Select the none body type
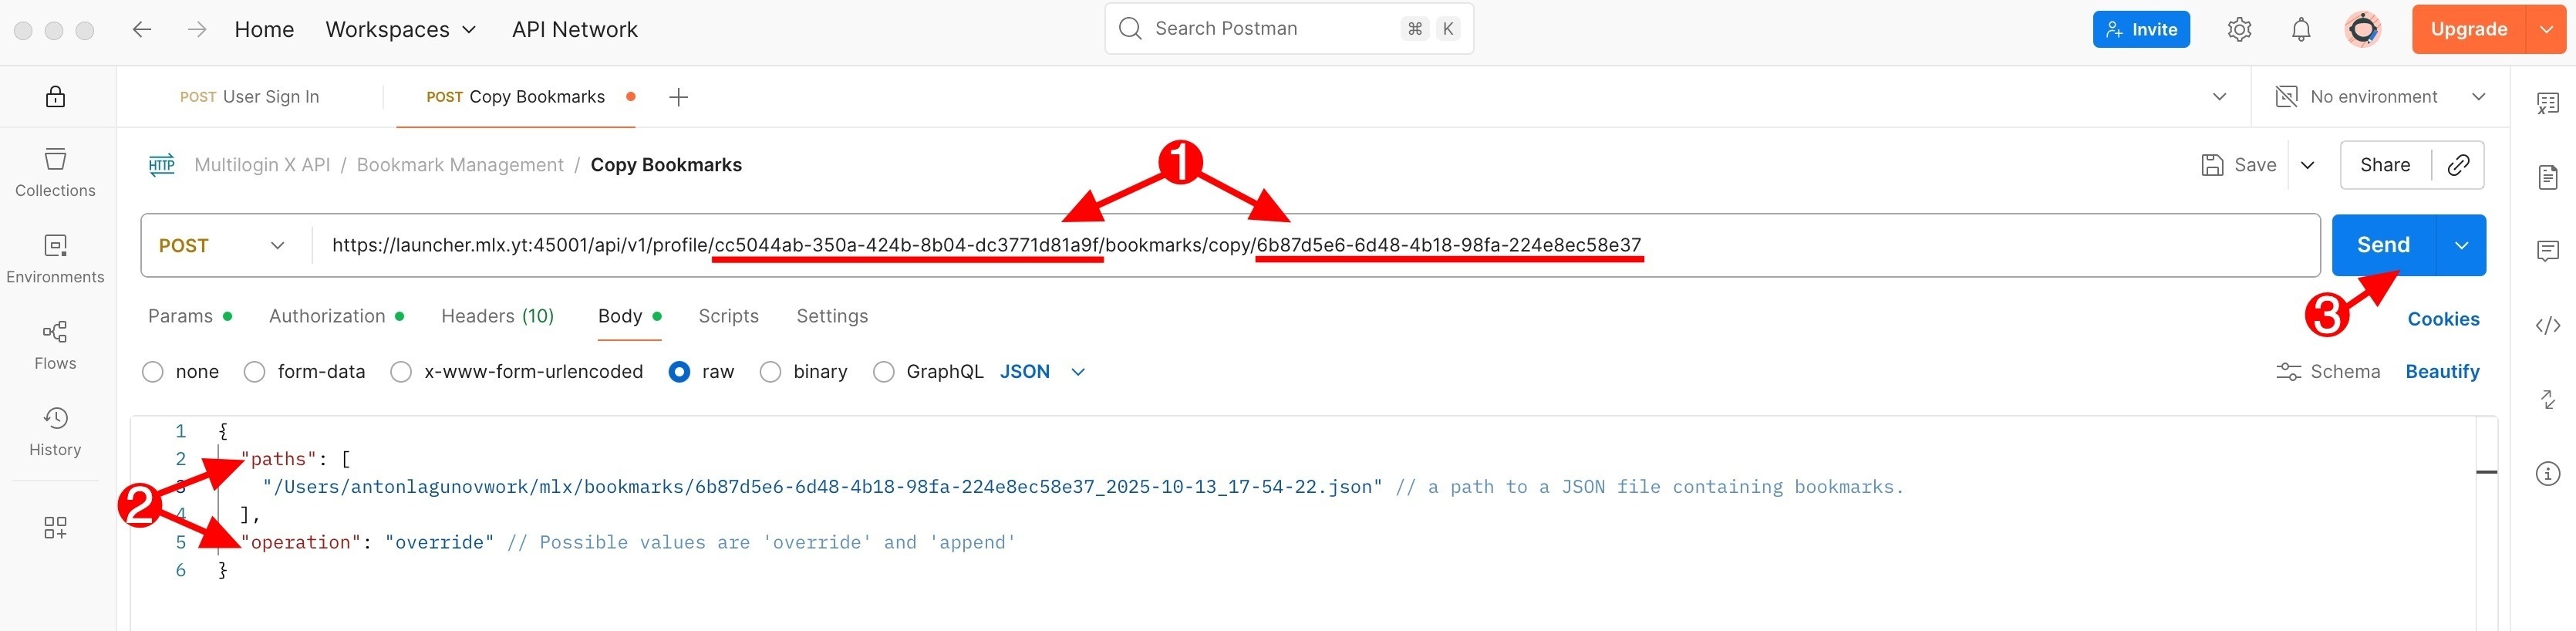This screenshot has height=631, width=2576. pyautogui.click(x=153, y=372)
